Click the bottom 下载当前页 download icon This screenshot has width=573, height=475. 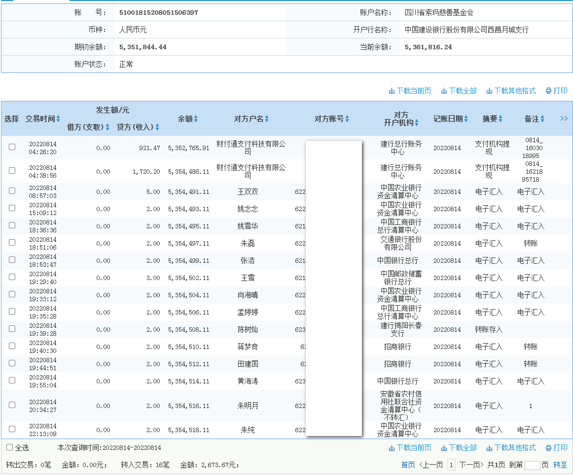(x=392, y=447)
